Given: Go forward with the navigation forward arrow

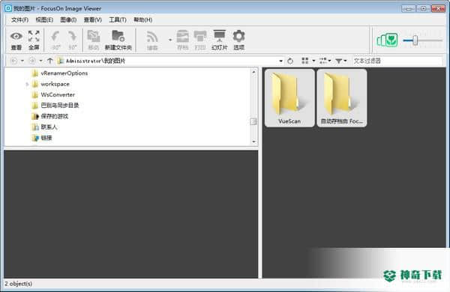Looking at the screenshot, I should 32,61.
